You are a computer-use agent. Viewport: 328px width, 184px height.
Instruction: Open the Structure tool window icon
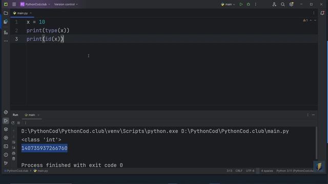point(6,32)
